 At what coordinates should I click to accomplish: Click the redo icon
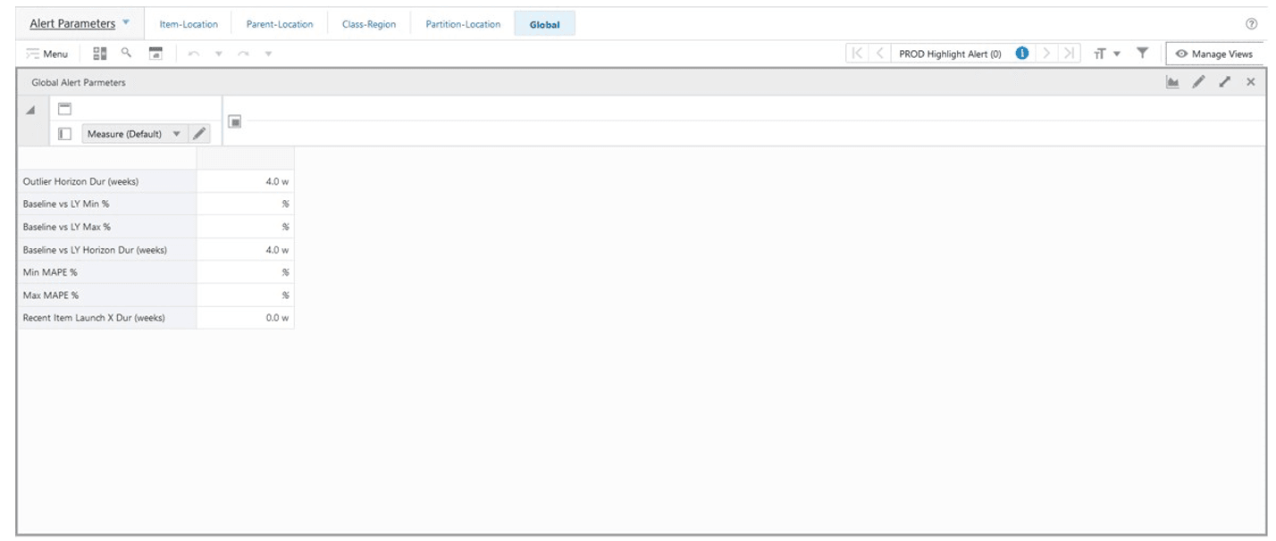(243, 54)
